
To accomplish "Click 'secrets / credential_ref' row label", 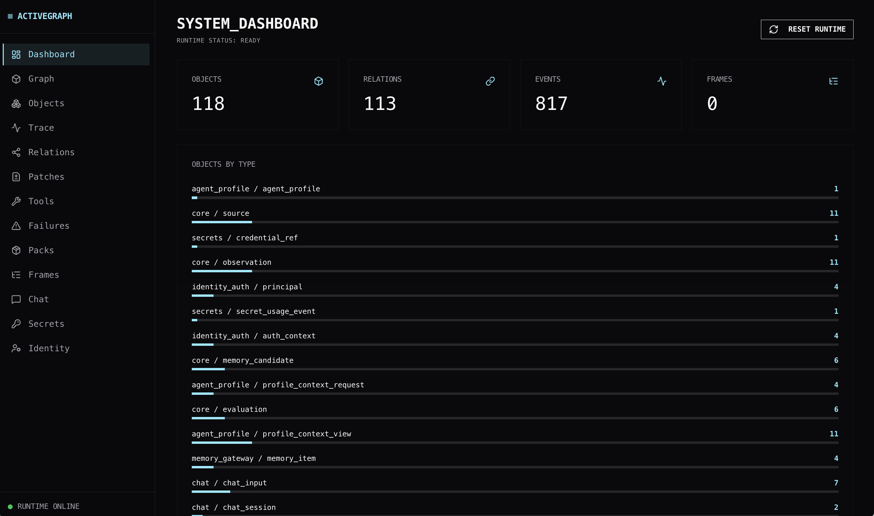I will [245, 238].
